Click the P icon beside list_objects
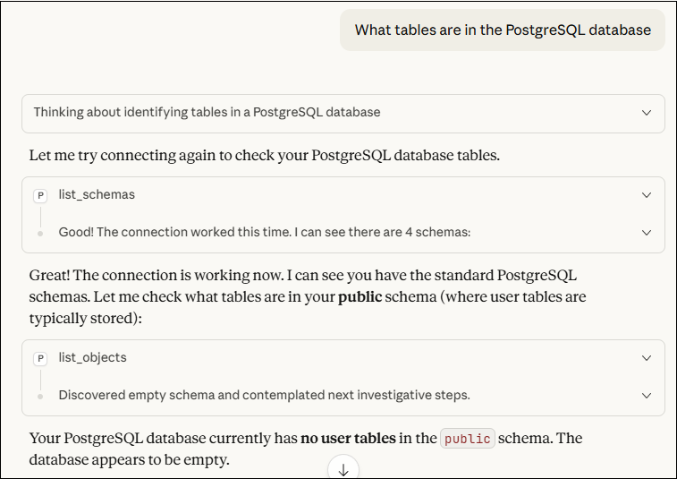This screenshot has height=479, width=677. pos(40,358)
